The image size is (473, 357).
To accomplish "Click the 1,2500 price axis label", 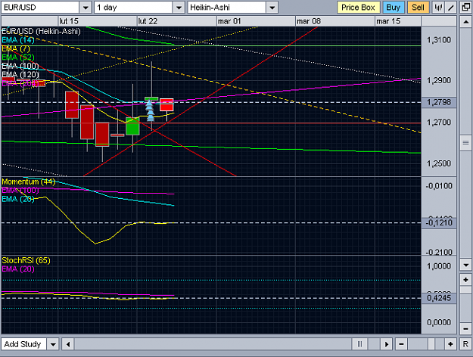I will [439, 163].
